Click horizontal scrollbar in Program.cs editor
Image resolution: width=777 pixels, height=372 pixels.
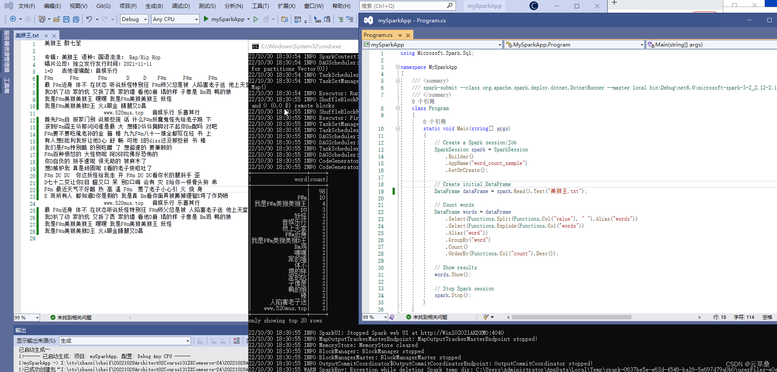[571, 317]
